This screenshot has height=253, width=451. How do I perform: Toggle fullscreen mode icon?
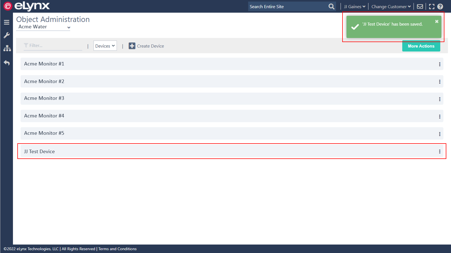coord(431,7)
